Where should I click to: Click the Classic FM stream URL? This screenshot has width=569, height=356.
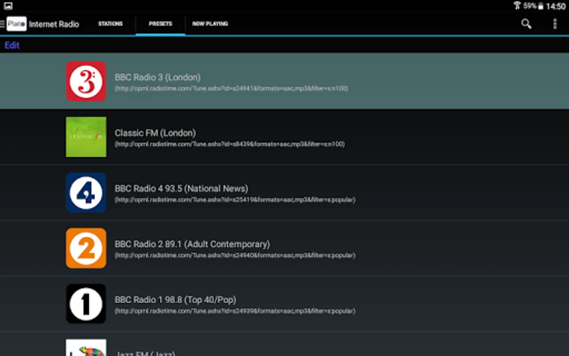230,144
